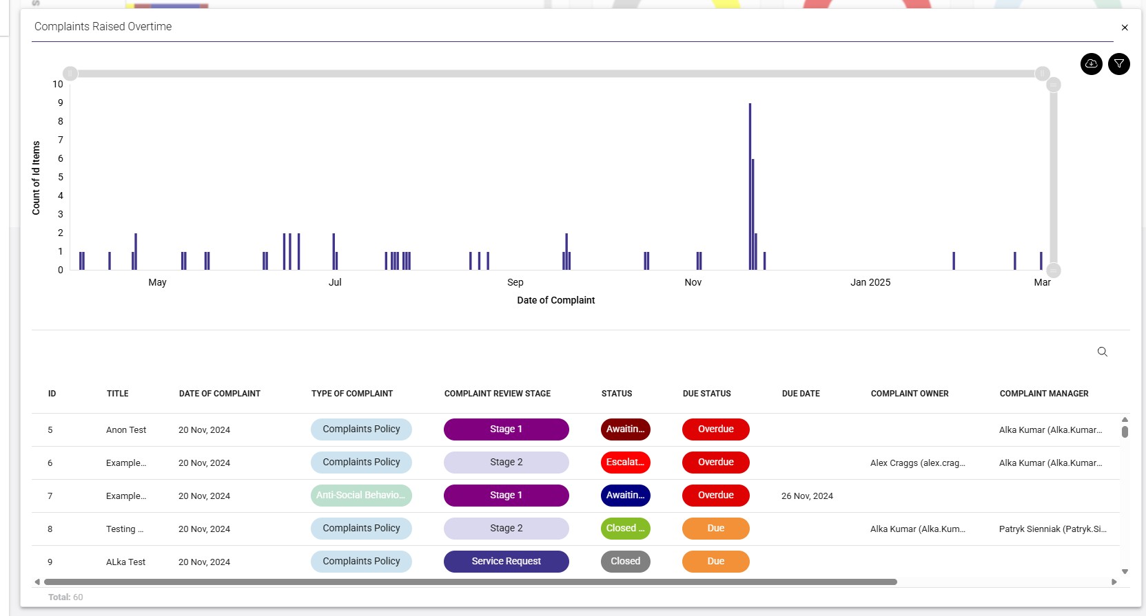The height and width of the screenshot is (616, 1146).
Task: Sort by DUE DATE column header
Action: tap(801, 394)
